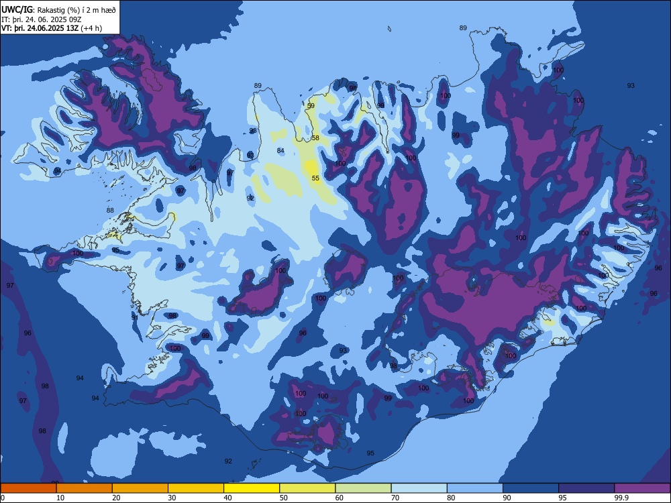Click the pale blue 70–80 legend swatch
The image size is (671, 503).
click(419, 488)
